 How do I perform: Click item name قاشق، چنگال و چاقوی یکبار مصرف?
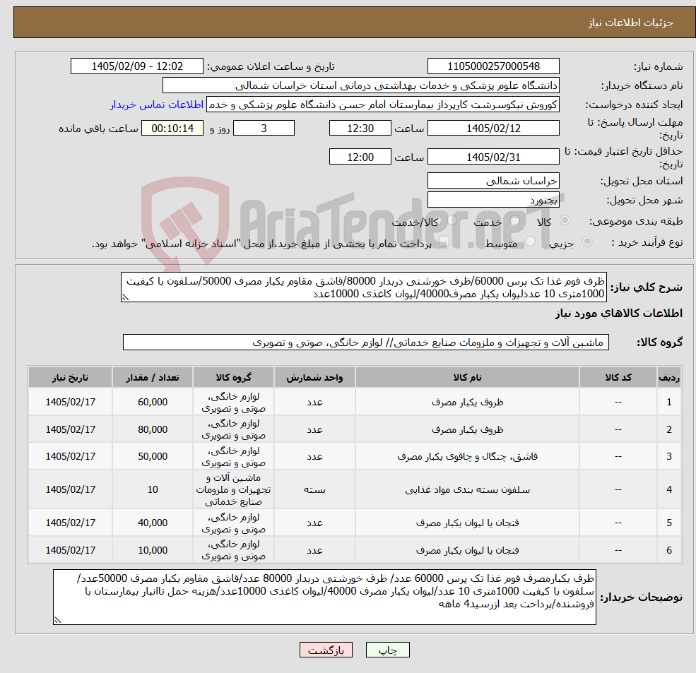click(x=467, y=456)
